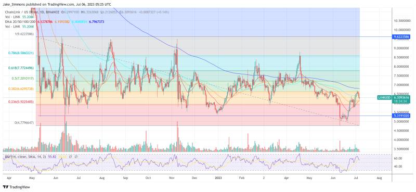Click the 4.5000000 price axis label
This screenshot has height=192, width=416.
coord(401,131)
